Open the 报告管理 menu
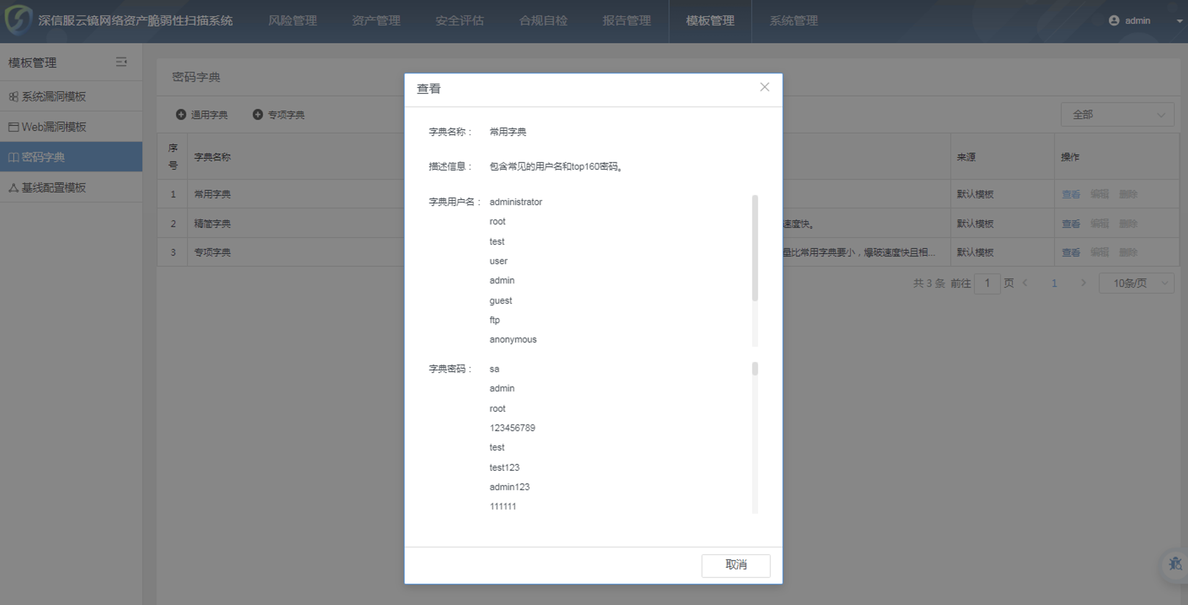 [626, 21]
